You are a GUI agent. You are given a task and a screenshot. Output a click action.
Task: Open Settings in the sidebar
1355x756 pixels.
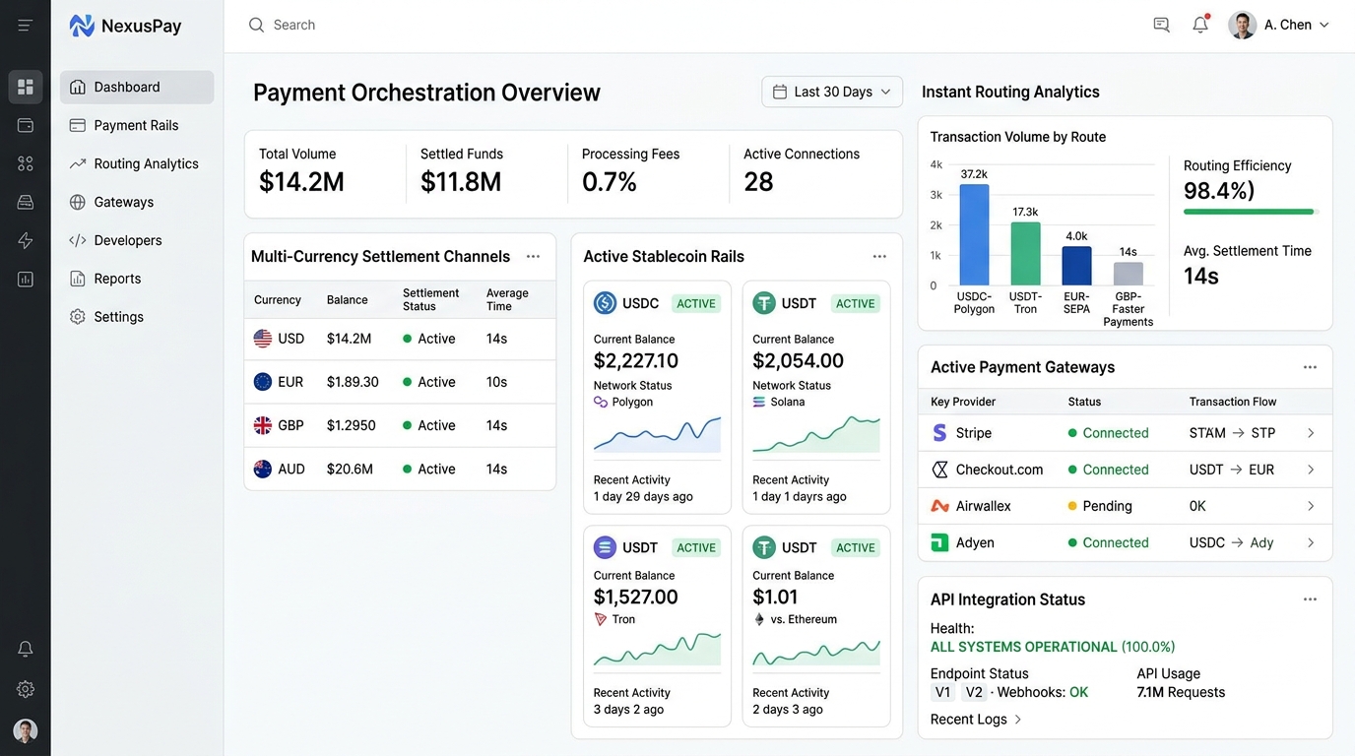[137, 317]
